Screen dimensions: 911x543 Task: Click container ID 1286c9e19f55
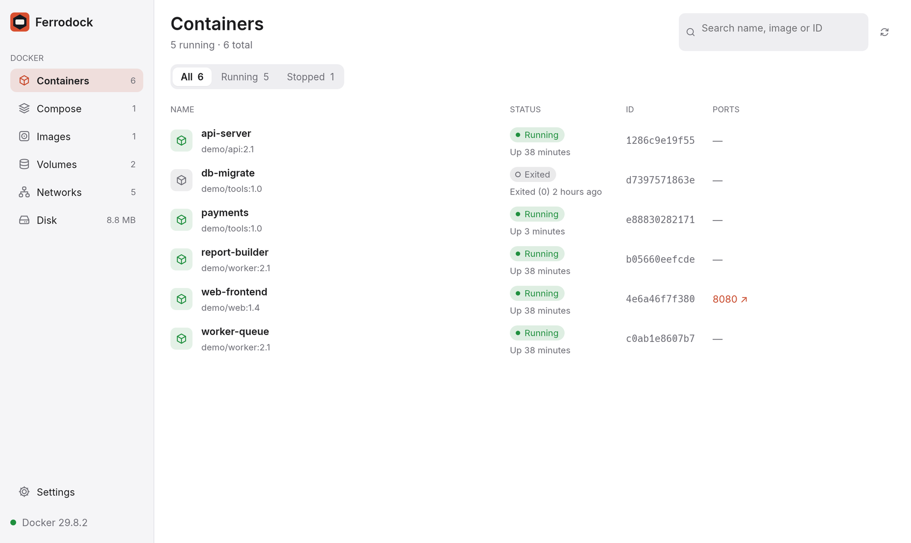660,141
